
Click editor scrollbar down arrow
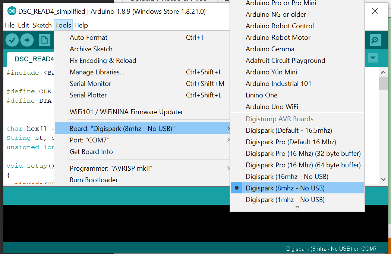click(383, 179)
